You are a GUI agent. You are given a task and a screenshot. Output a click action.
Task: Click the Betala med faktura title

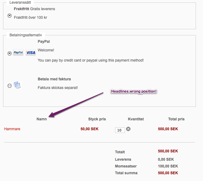54,79
